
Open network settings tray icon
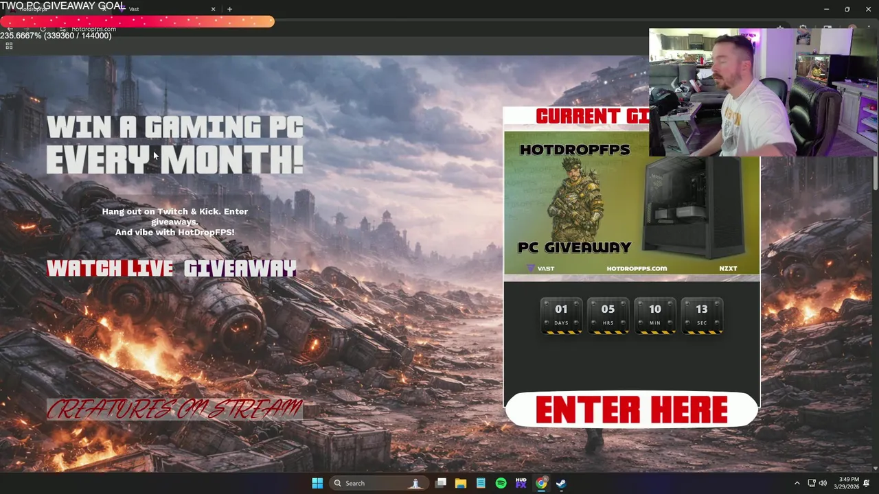[x=812, y=483]
